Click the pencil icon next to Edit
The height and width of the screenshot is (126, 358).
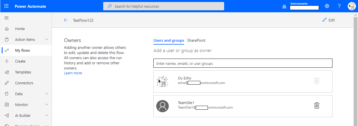[x=324, y=20]
